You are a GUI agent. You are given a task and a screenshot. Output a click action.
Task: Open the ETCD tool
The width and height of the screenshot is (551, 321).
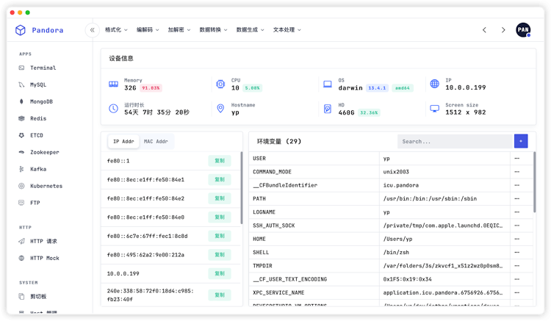tap(37, 135)
